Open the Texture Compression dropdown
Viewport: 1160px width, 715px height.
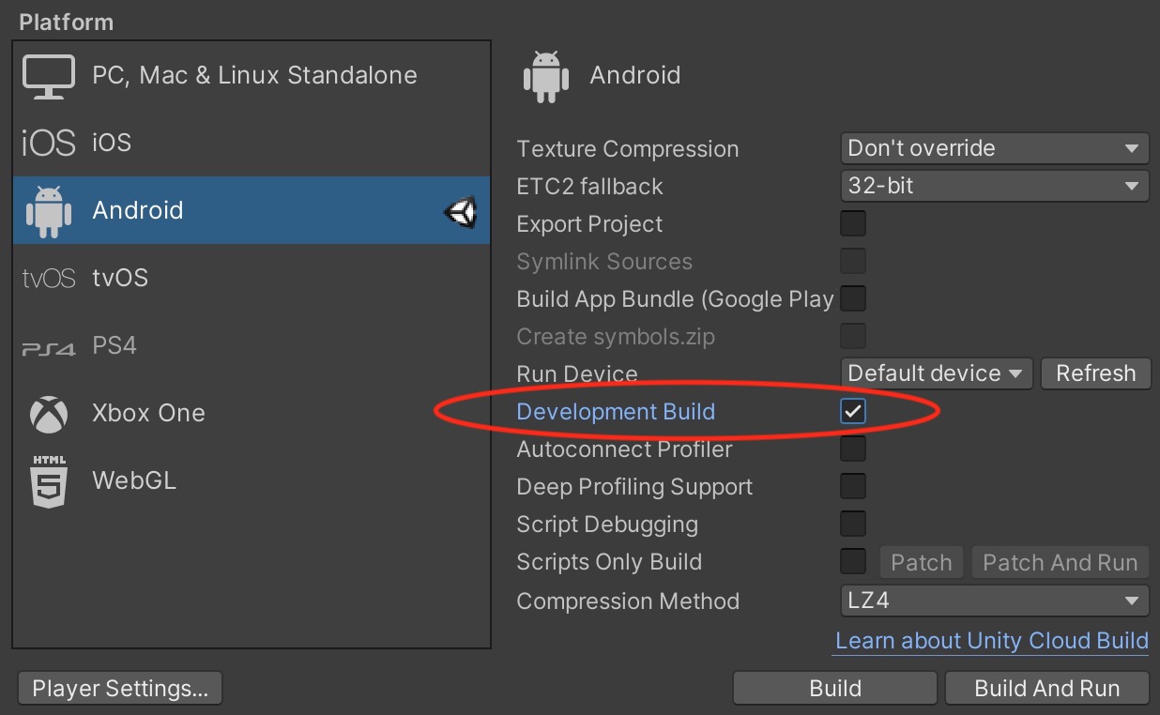coord(995,148)
